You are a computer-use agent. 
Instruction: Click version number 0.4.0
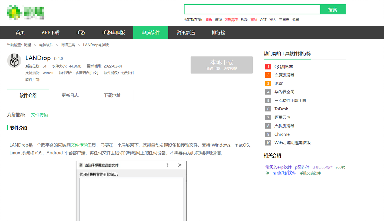pyautogui.click(x=59, y=59)
